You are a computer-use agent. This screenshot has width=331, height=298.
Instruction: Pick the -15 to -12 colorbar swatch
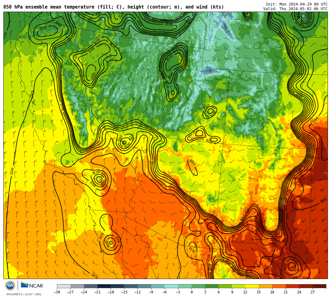click(x=131, y=286)
